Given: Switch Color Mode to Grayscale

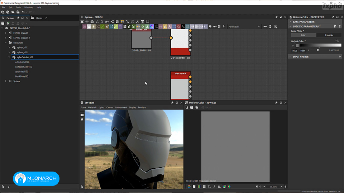Looking at the screenshot, I should [329, 35].
